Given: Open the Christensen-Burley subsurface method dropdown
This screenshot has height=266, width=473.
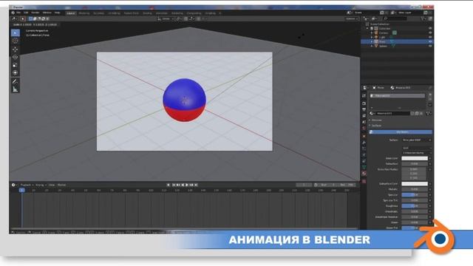Looking at the screenshot, I should [417, 153].
